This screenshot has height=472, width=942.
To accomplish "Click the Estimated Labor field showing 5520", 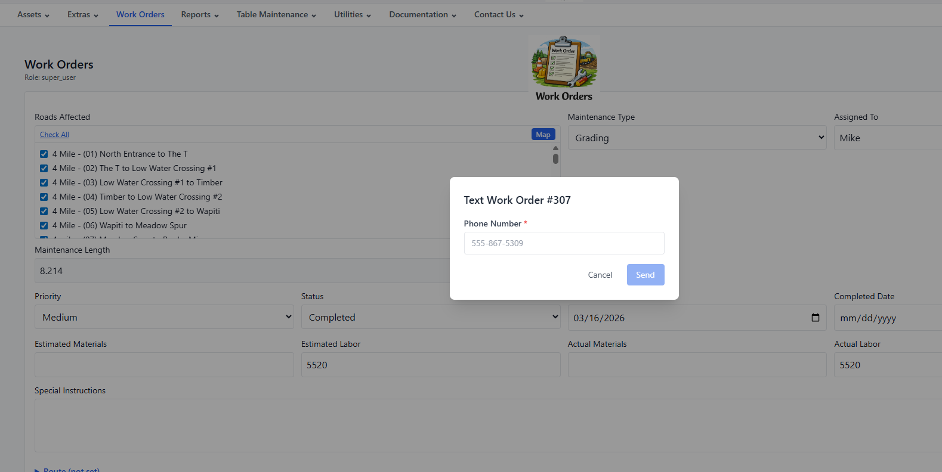I will pos(431,365).
